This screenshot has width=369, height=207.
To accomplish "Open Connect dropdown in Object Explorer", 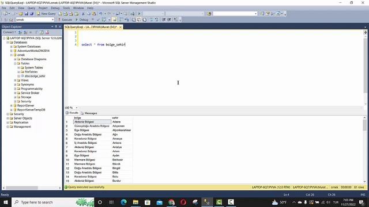I will 9,32.
